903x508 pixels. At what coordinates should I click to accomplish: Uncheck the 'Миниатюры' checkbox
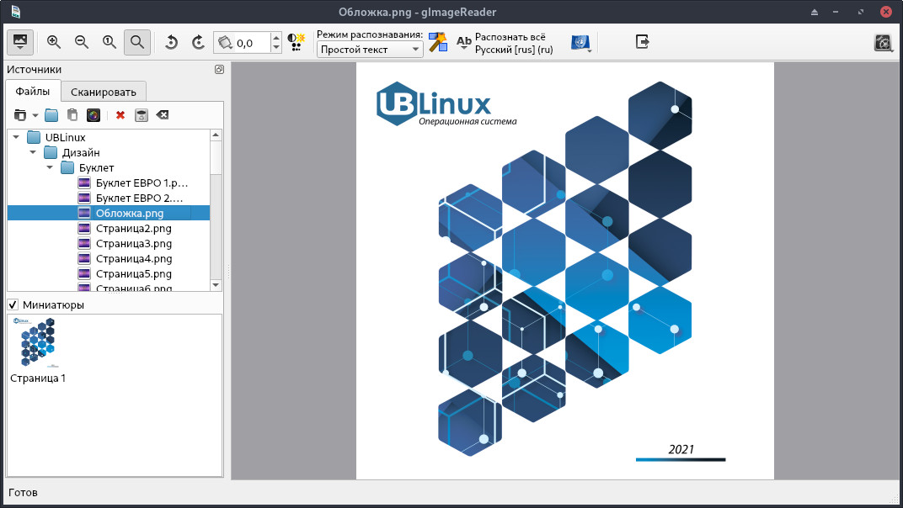pos(13,304)
